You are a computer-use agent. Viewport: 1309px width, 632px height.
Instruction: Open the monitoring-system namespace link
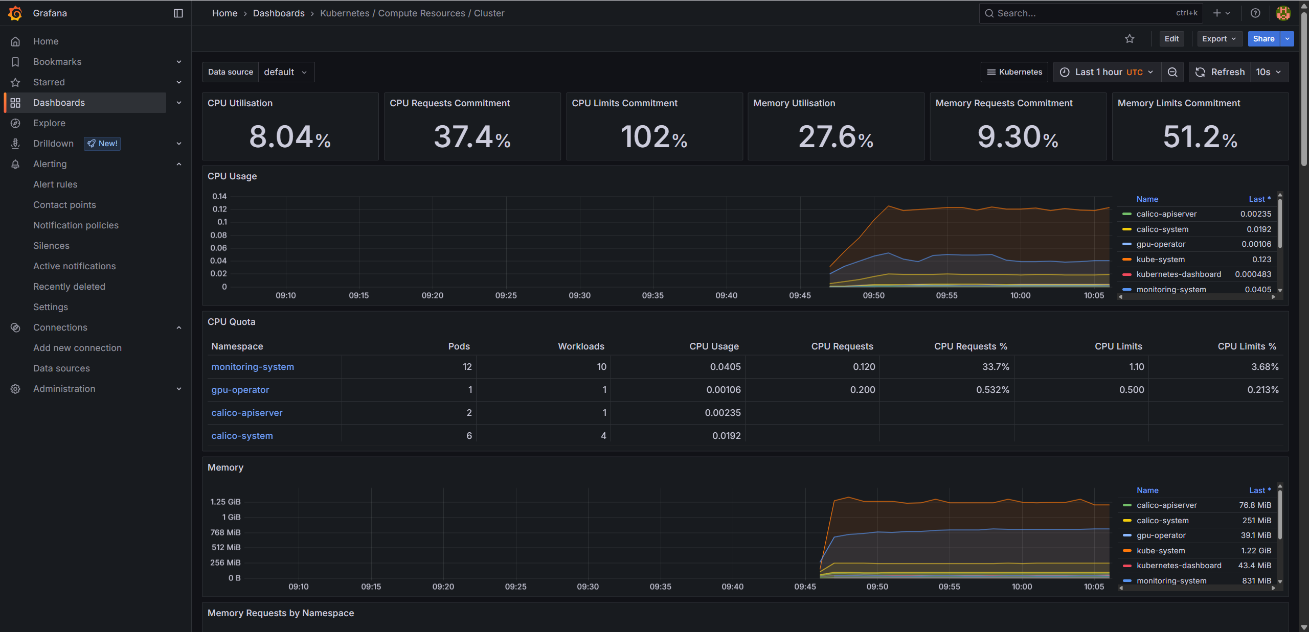point(253,367)
